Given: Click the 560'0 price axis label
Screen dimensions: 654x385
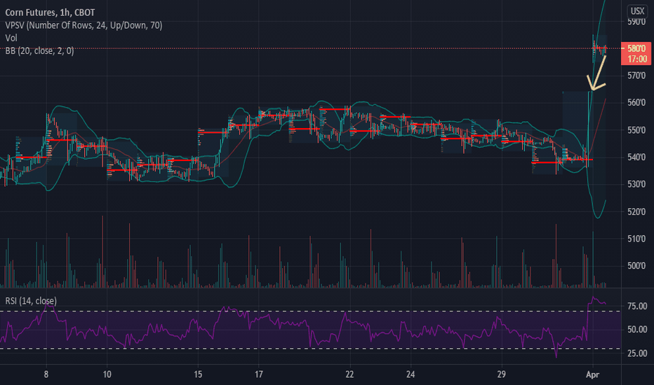Looking at the screenshot, I should pos(636,103).
